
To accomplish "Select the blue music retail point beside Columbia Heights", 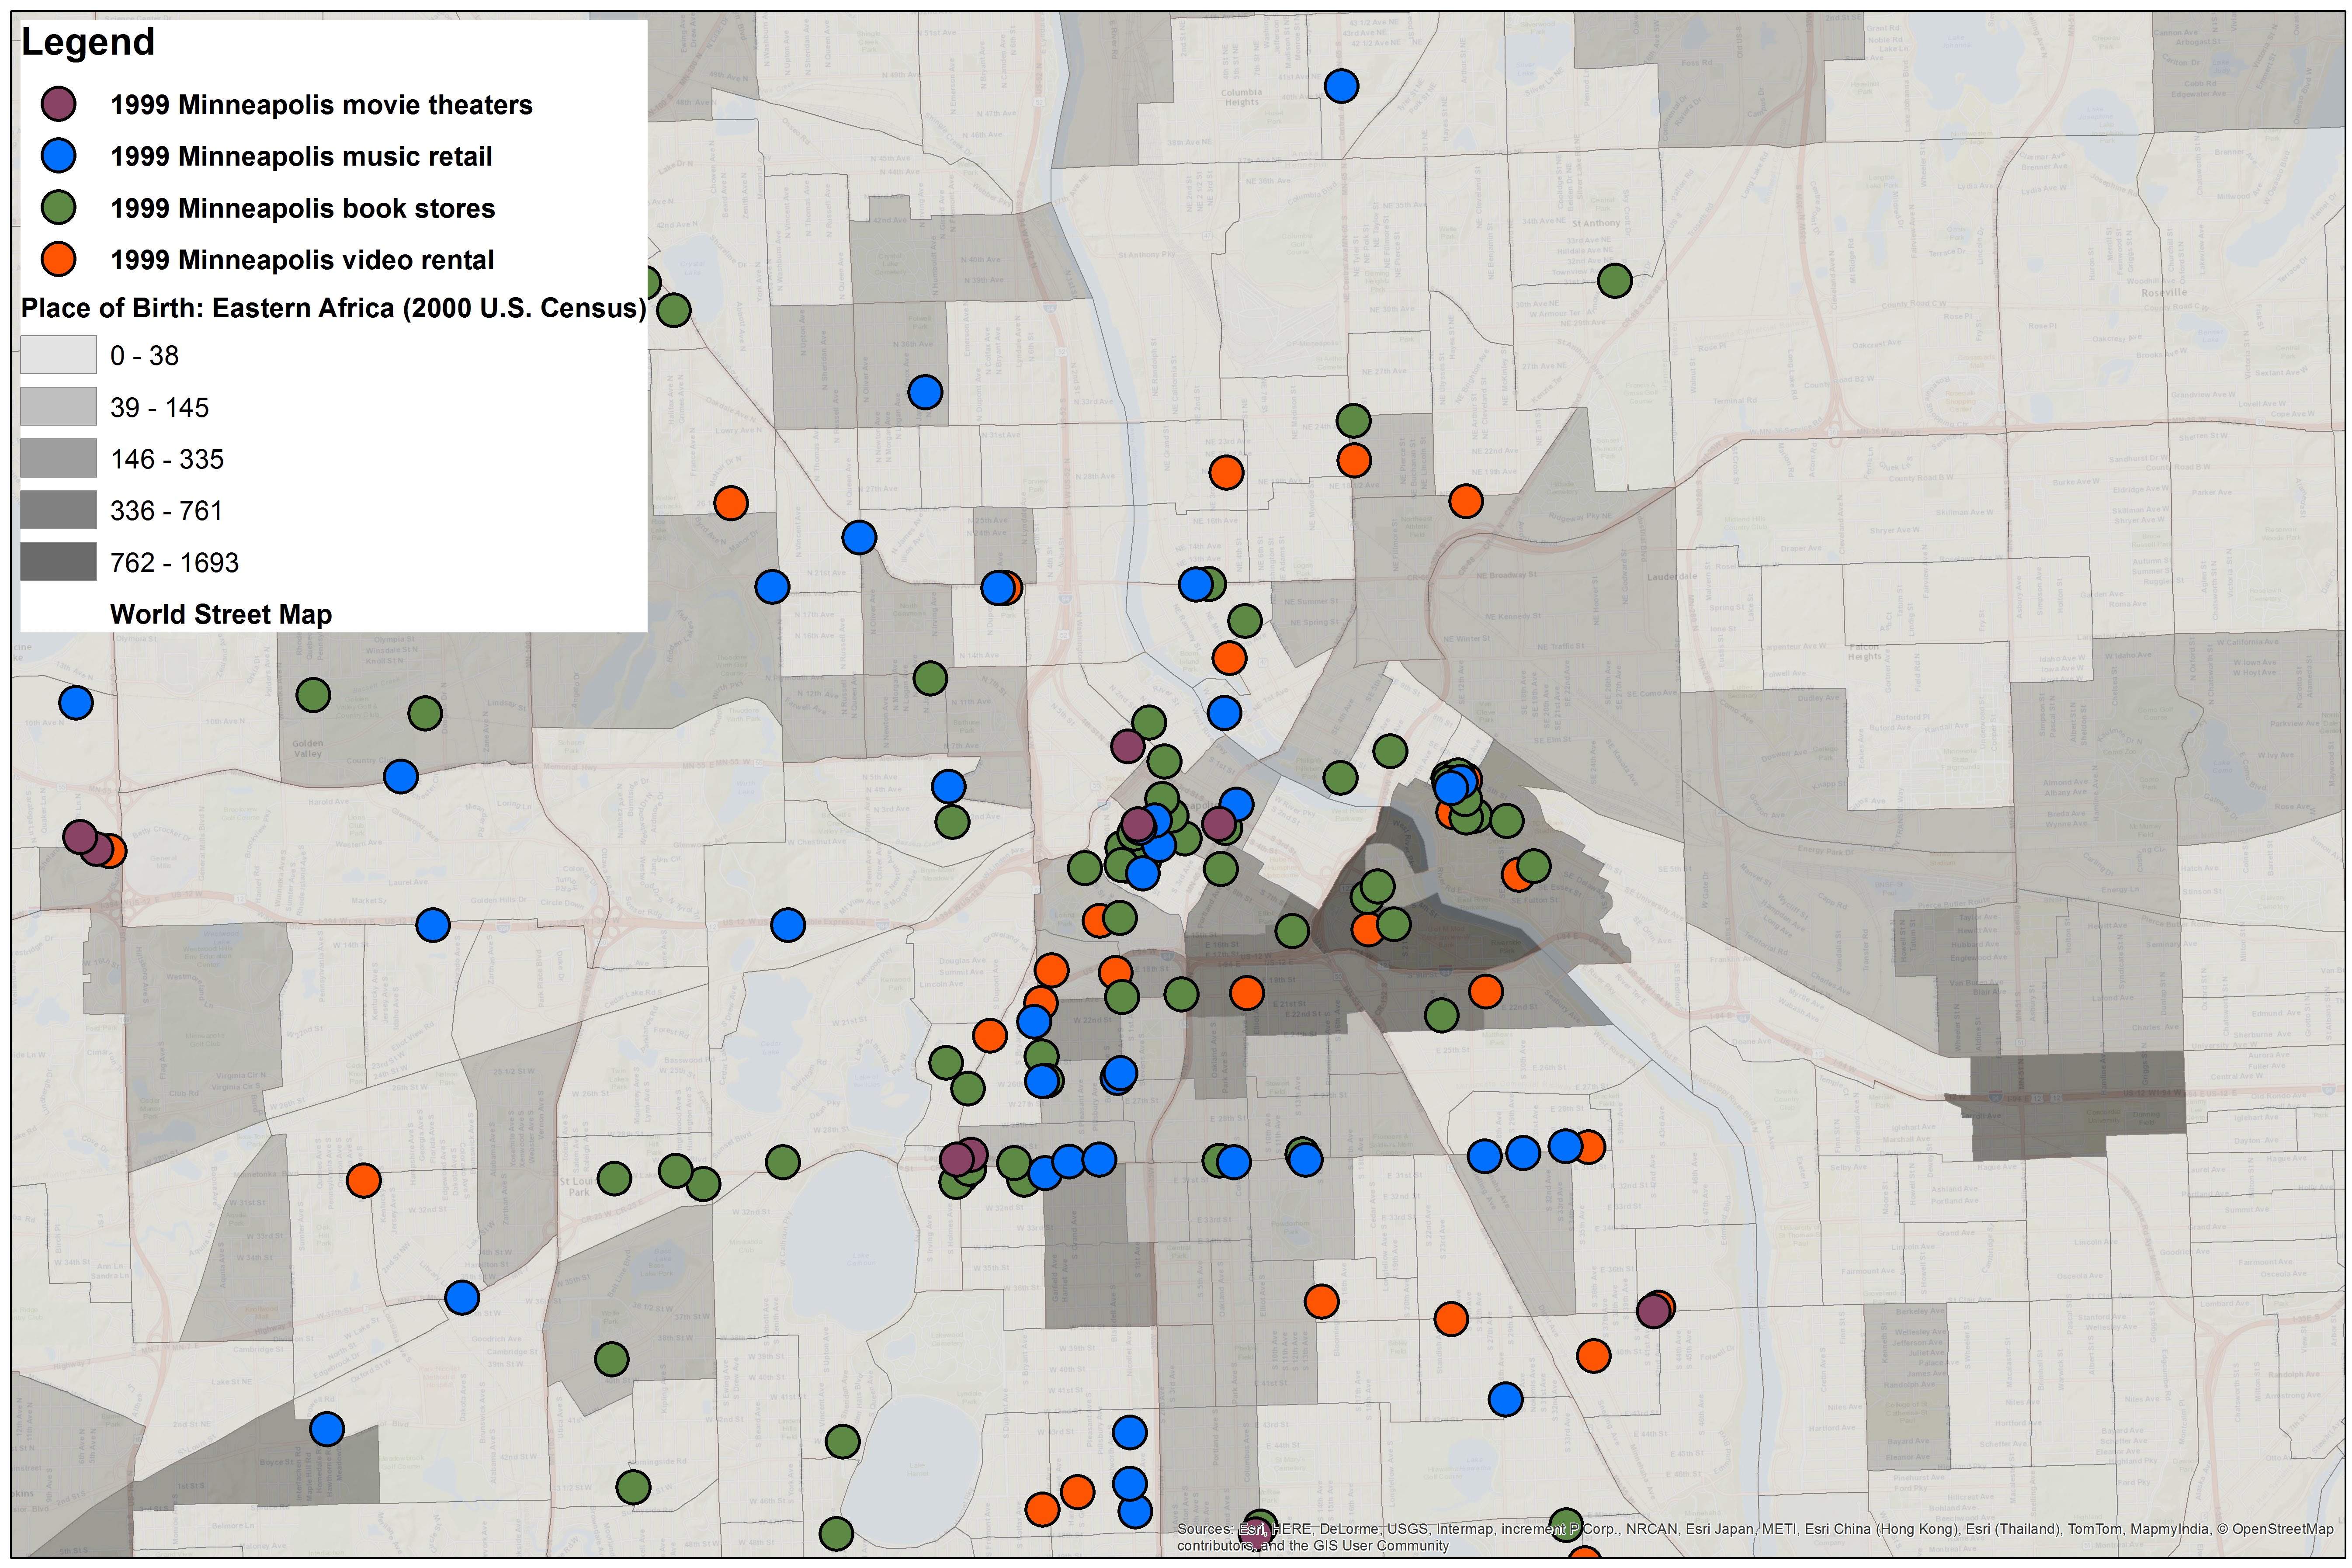I will click(x=1341, y=86).
